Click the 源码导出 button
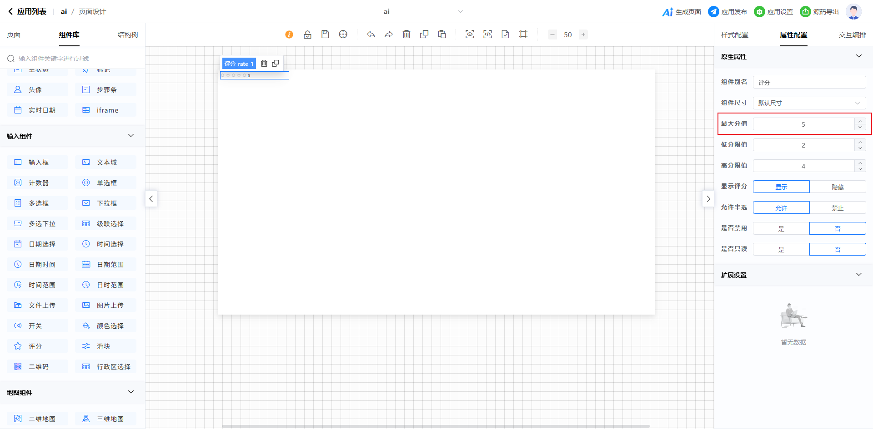Image resolution: width=873 pixels, height=429 pixels. [819, 12]
